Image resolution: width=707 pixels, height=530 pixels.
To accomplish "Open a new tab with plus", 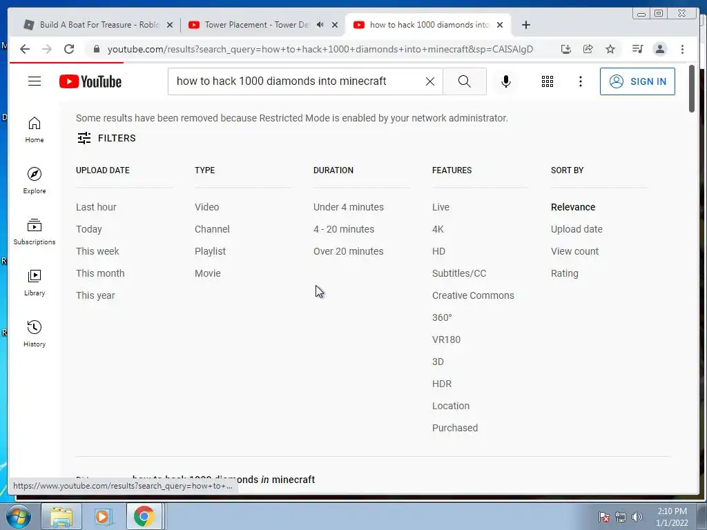I will click(525, 25).
